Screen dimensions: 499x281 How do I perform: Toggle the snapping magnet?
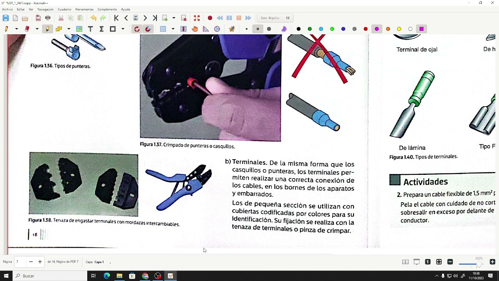148,29
